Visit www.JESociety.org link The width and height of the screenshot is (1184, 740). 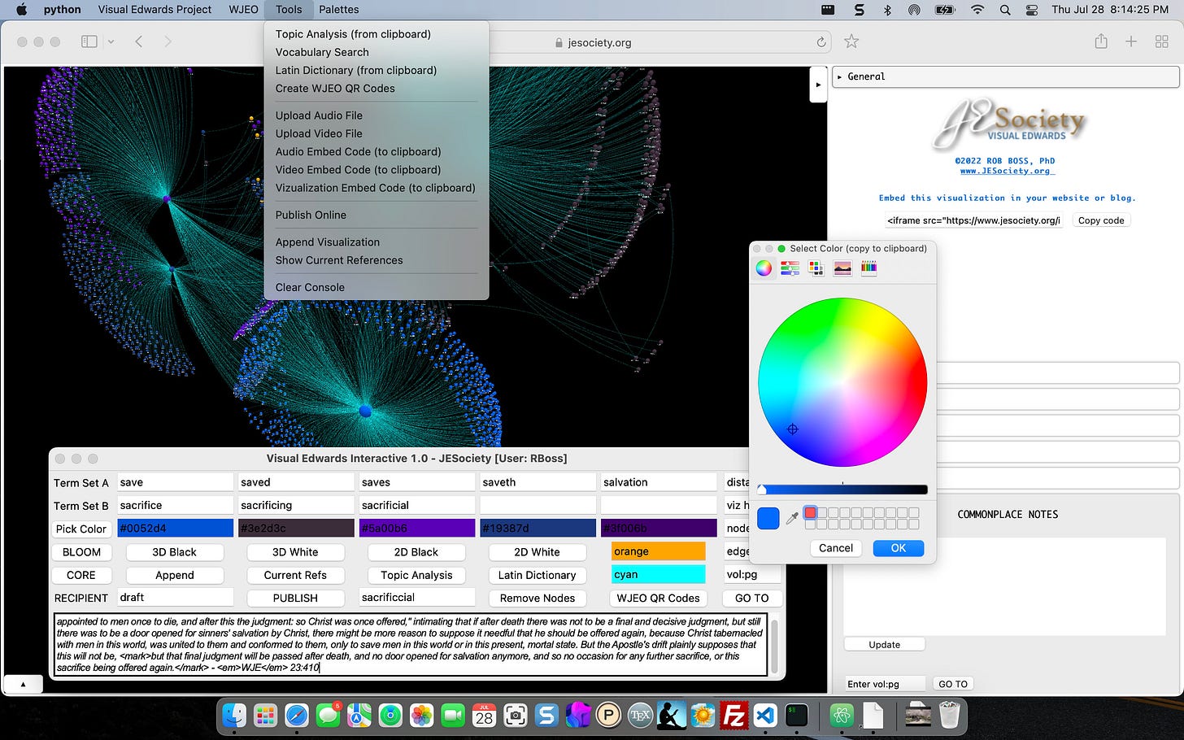[x=1007, y=171]
